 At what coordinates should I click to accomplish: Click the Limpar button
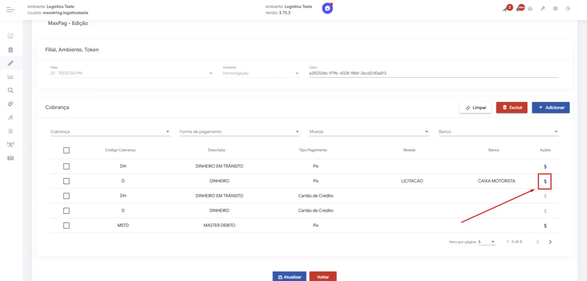(x=475, y=108)
